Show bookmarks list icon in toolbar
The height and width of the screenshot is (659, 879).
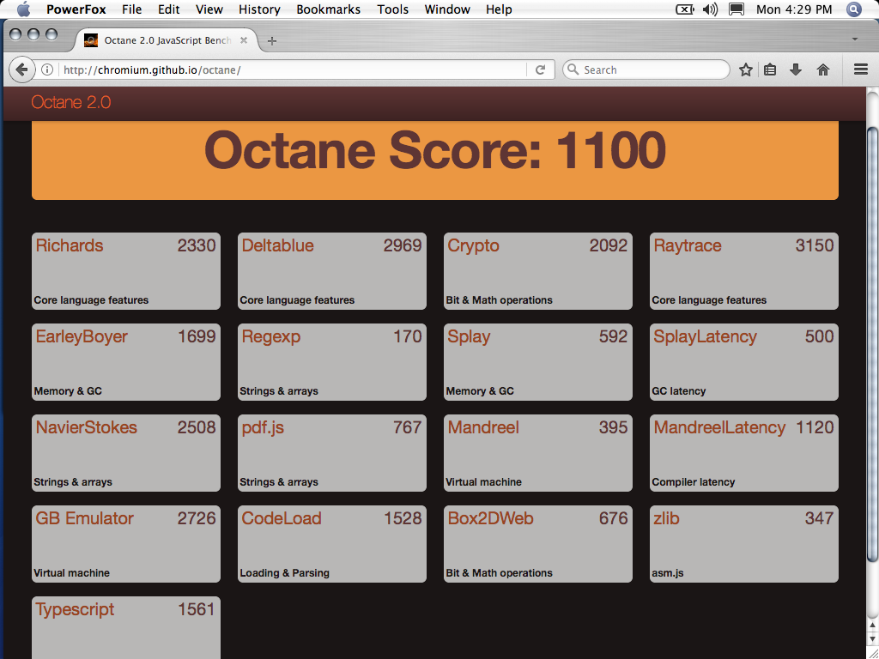pyautogui.click(x=770, y=70)
